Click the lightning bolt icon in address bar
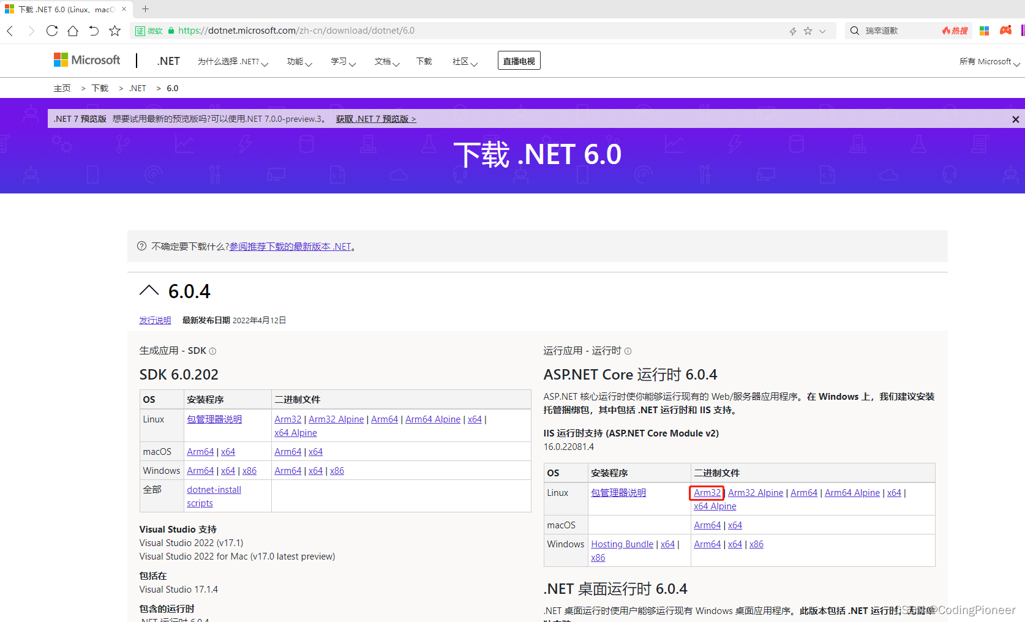This screenshot has width=1025, height=622. point(793,31)
